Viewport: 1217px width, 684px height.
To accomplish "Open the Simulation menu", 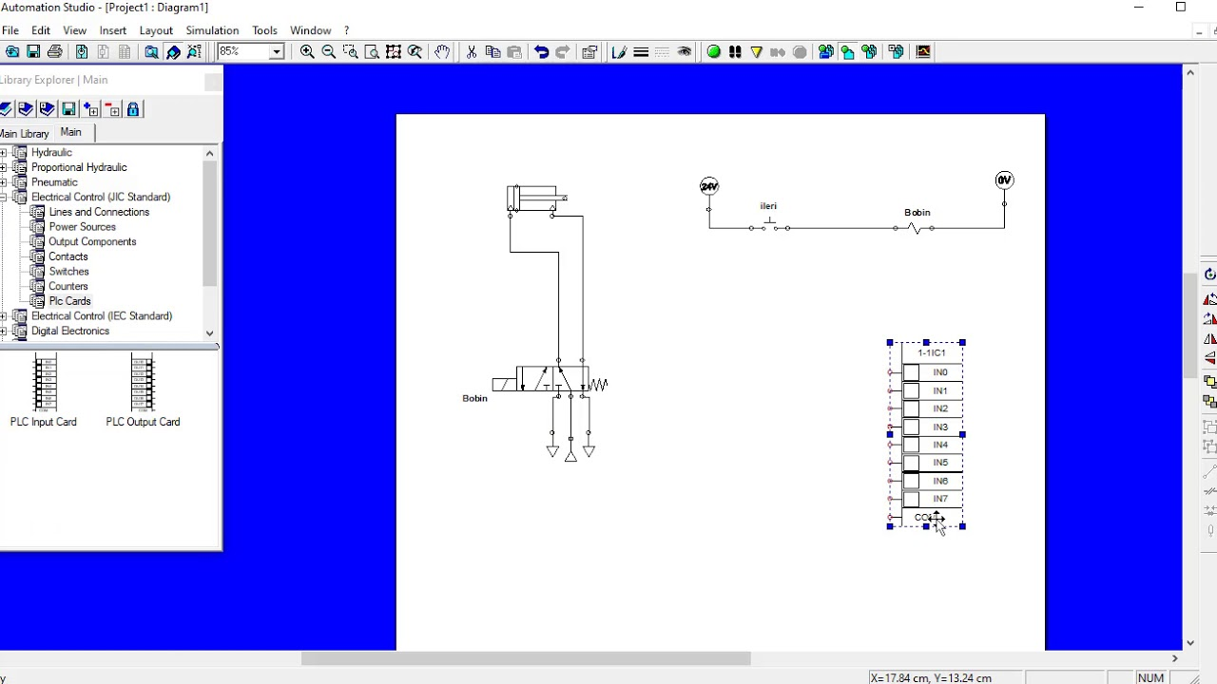I will (212, 30).
